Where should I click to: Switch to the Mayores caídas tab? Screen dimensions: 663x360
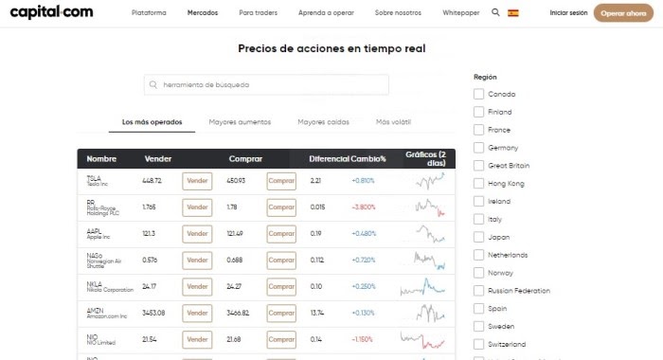[x=324, y=122]
